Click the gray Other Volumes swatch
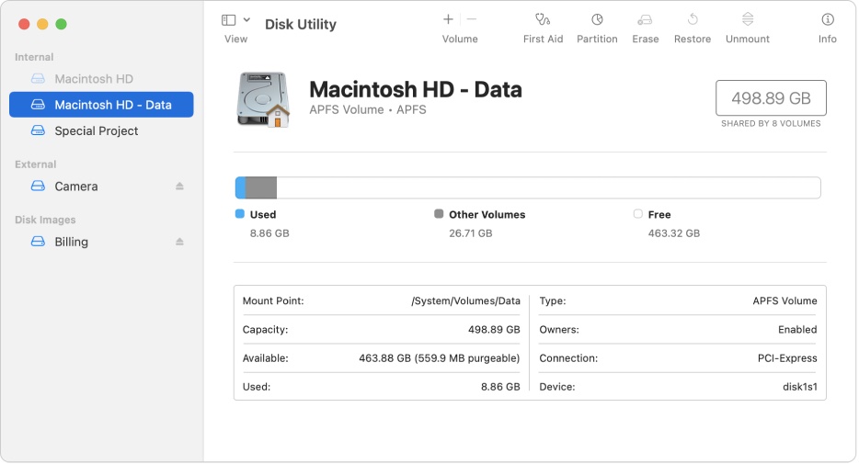The image size is (859, 464). tap(439, 214)
